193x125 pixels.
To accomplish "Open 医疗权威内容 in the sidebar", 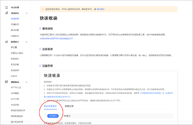I will [17, 122].
